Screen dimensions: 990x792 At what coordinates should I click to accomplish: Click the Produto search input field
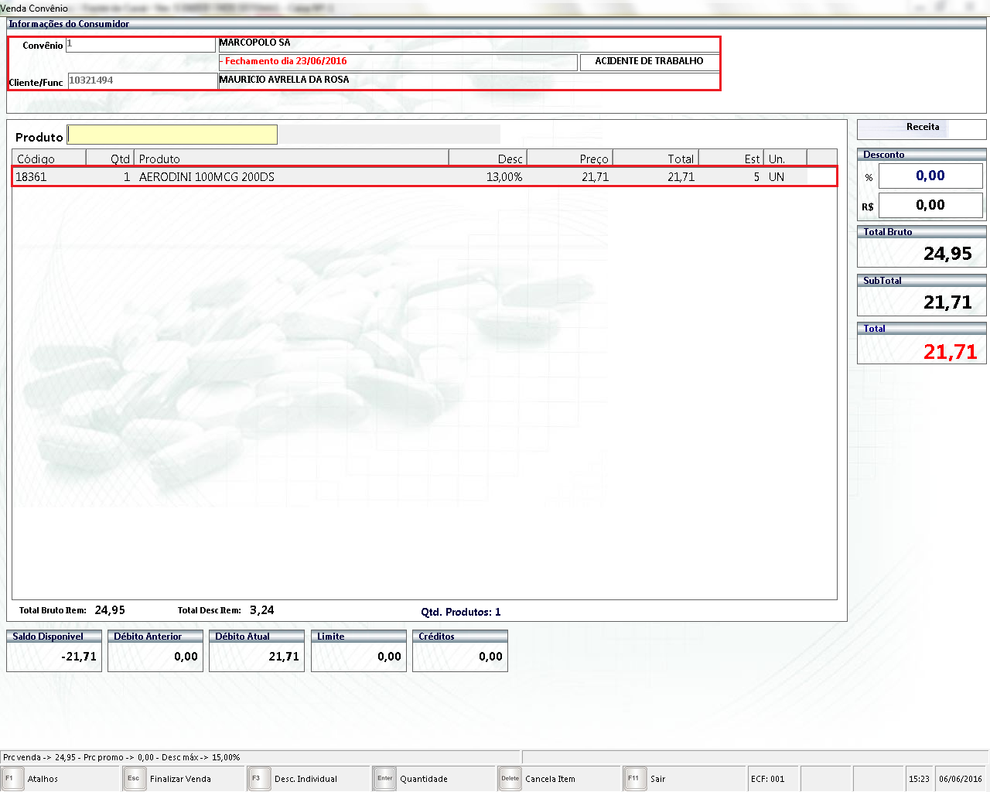(x=172, y=135)
